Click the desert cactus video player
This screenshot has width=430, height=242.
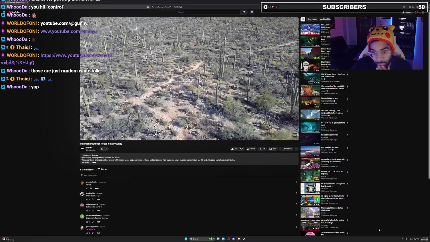click(189, 79)
